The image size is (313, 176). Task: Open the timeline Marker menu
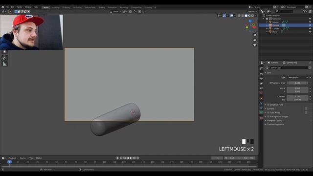coord(39,158)
